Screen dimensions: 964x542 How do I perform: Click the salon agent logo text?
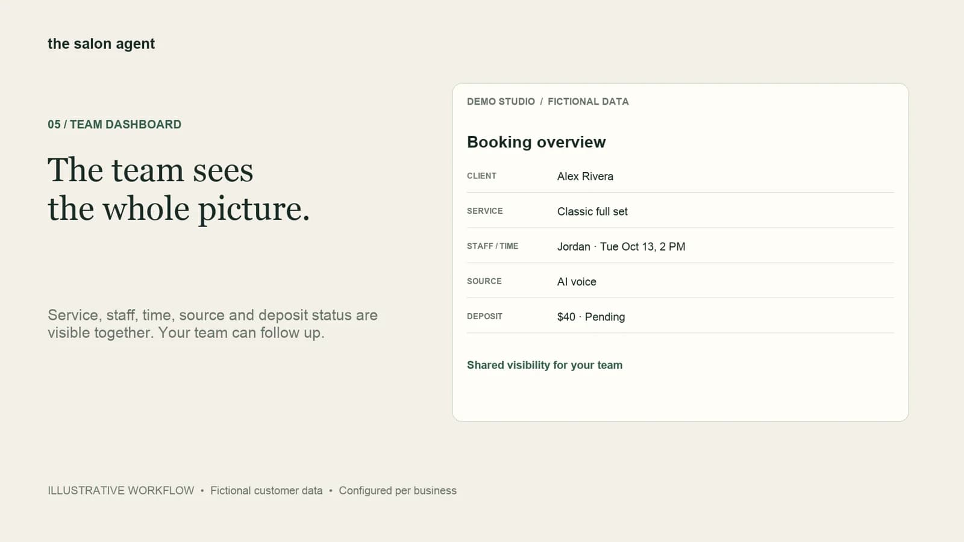[x=101, y=44]
